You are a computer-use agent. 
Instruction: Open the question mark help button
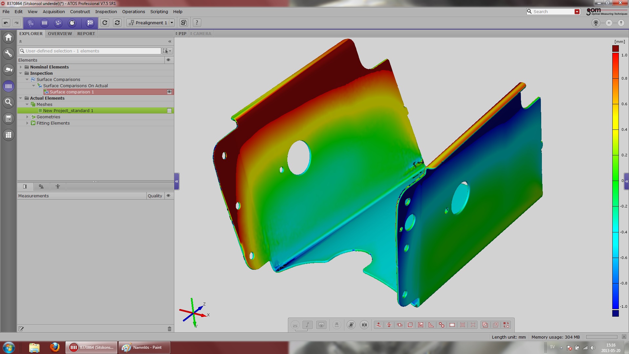[x=197, y=23]
